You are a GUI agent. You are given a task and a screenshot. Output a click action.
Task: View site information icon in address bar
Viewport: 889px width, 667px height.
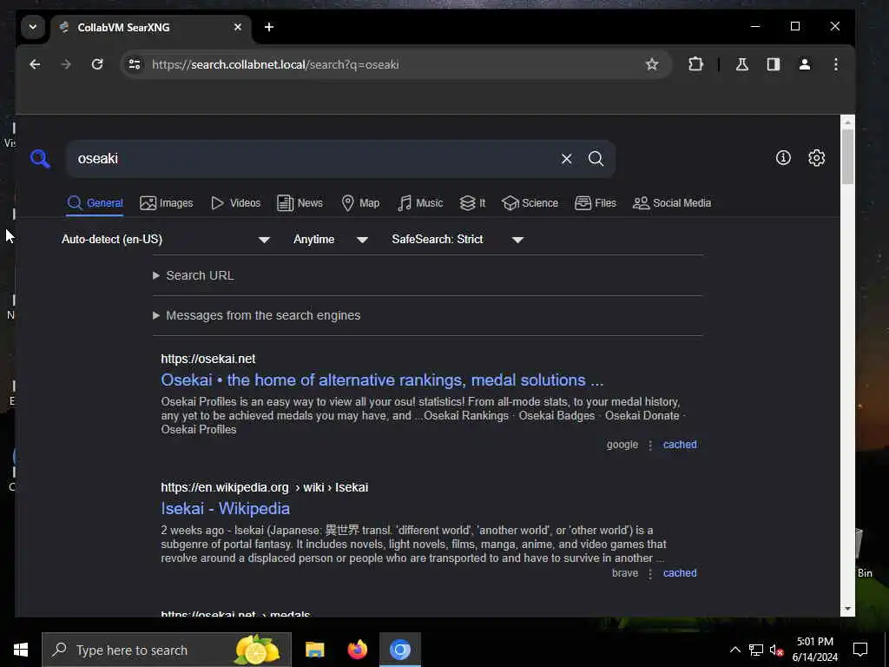point(135,64)
